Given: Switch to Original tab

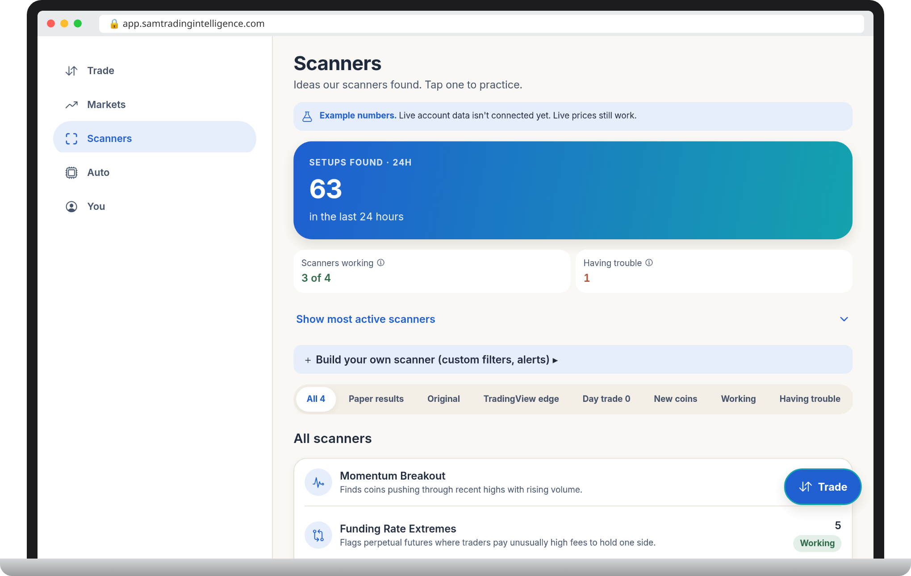Looking at the screenshot, I should [x=443, y=399].
